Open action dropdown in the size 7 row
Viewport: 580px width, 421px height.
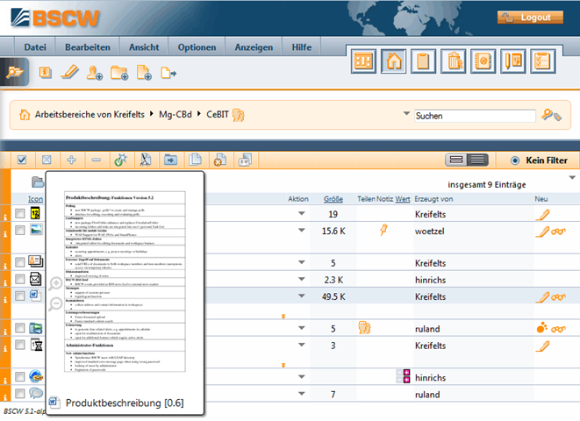[302, 394]
